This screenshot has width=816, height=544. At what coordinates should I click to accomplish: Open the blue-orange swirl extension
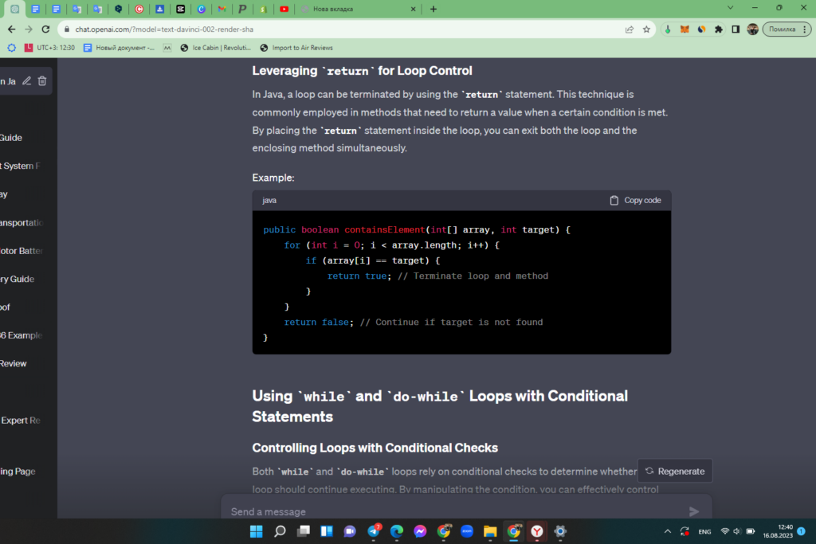tap(701, 29)
